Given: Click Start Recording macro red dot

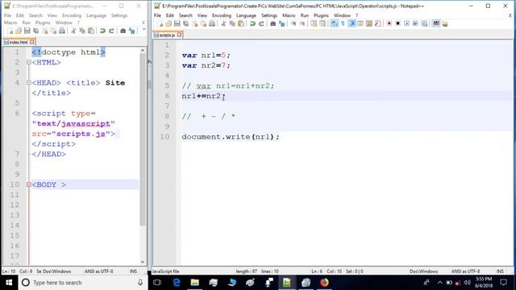Looking at the screenshot, I should point(389,23).
